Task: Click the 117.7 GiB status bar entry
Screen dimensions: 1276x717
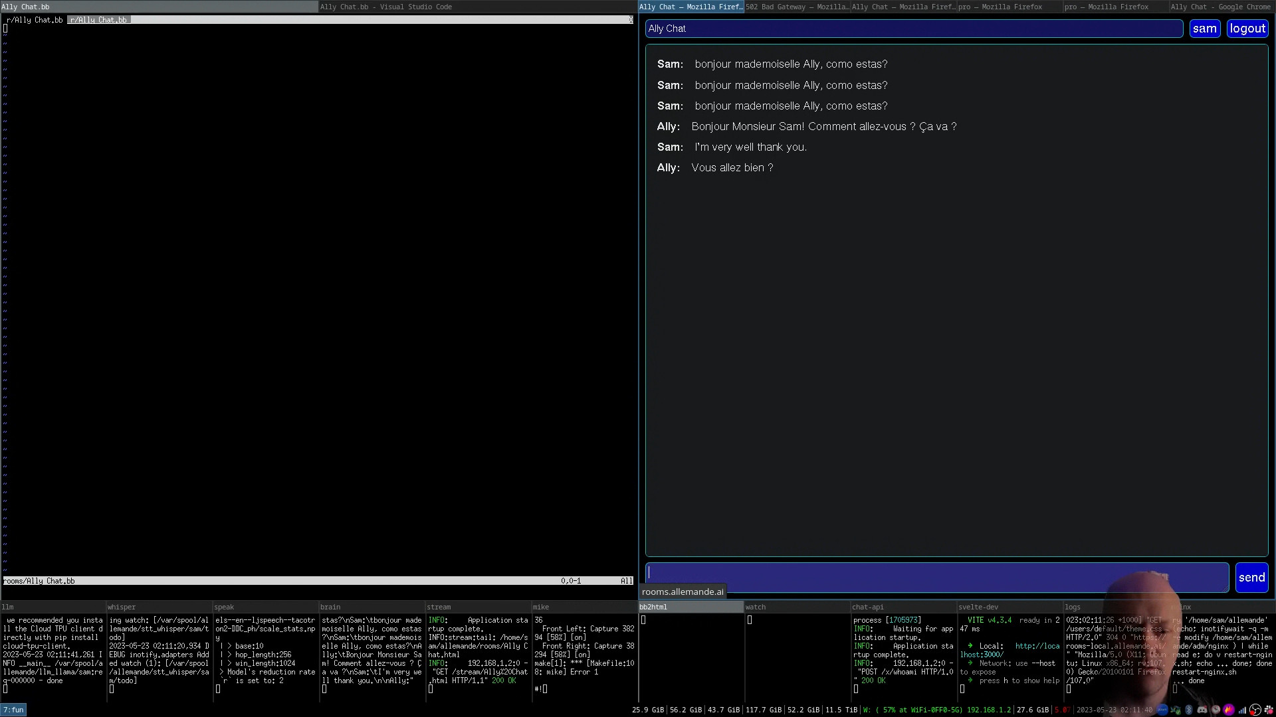Action: 764,710
